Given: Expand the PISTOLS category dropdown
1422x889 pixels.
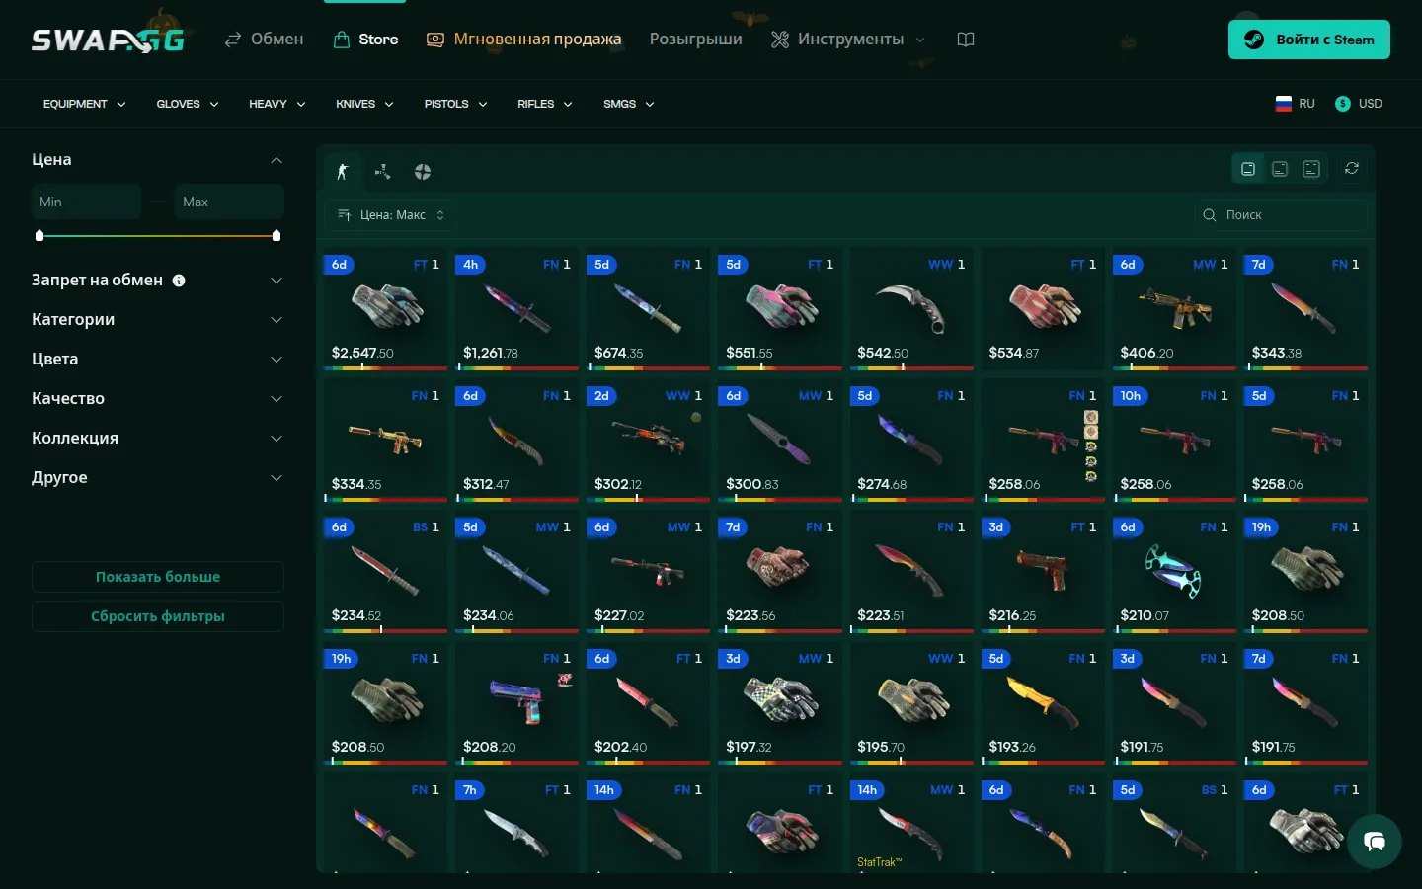Looking at the screenshot, I should coord(456,104).
